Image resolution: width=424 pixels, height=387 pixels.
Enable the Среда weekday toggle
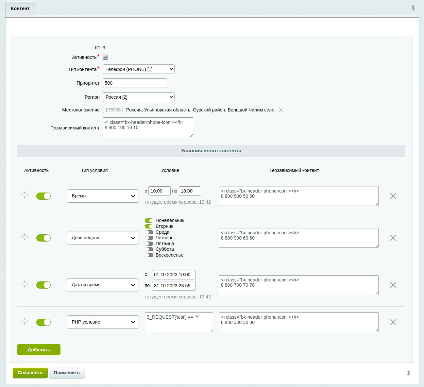(x=149, y=232)
